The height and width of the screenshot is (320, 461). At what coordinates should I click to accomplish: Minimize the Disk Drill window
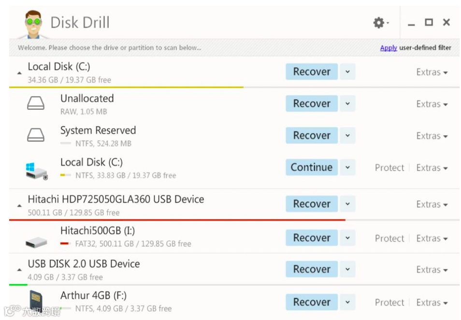pos(411,25)
